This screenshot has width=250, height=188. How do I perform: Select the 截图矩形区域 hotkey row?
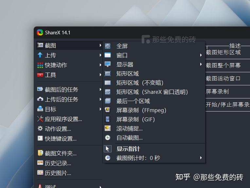point(228,52)
